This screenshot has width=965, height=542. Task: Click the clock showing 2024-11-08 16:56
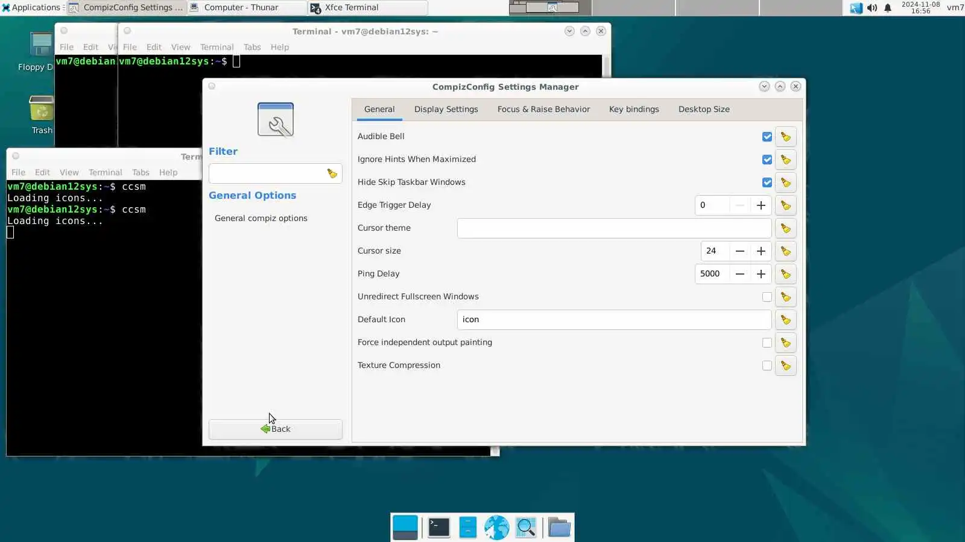tap(920, 8)
